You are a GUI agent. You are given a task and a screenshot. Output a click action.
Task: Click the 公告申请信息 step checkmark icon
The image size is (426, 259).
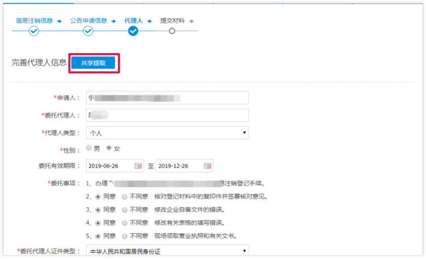[x=88, y=31]
